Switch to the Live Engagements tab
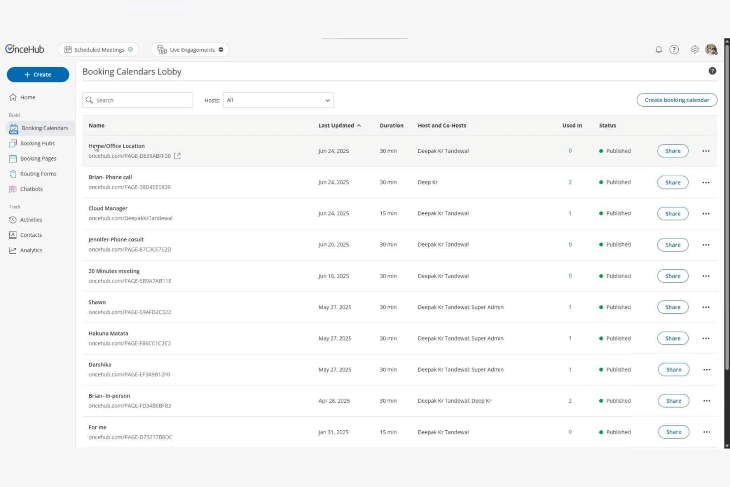The height and width of the screenshot is (487, 730). point(190,49)
